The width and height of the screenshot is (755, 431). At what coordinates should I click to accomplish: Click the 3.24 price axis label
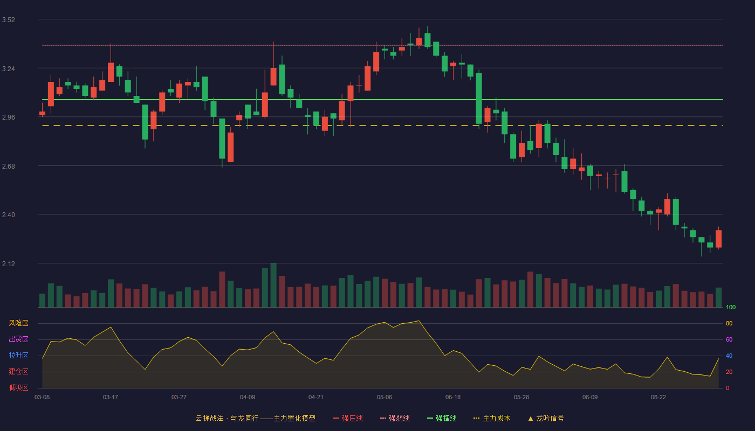click(9, 69)
